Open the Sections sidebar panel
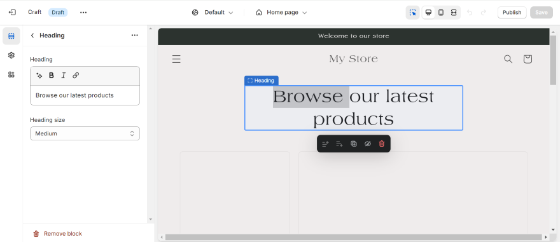Image resolution: width=560 pixels, height=242 pixels. point(11,36)
